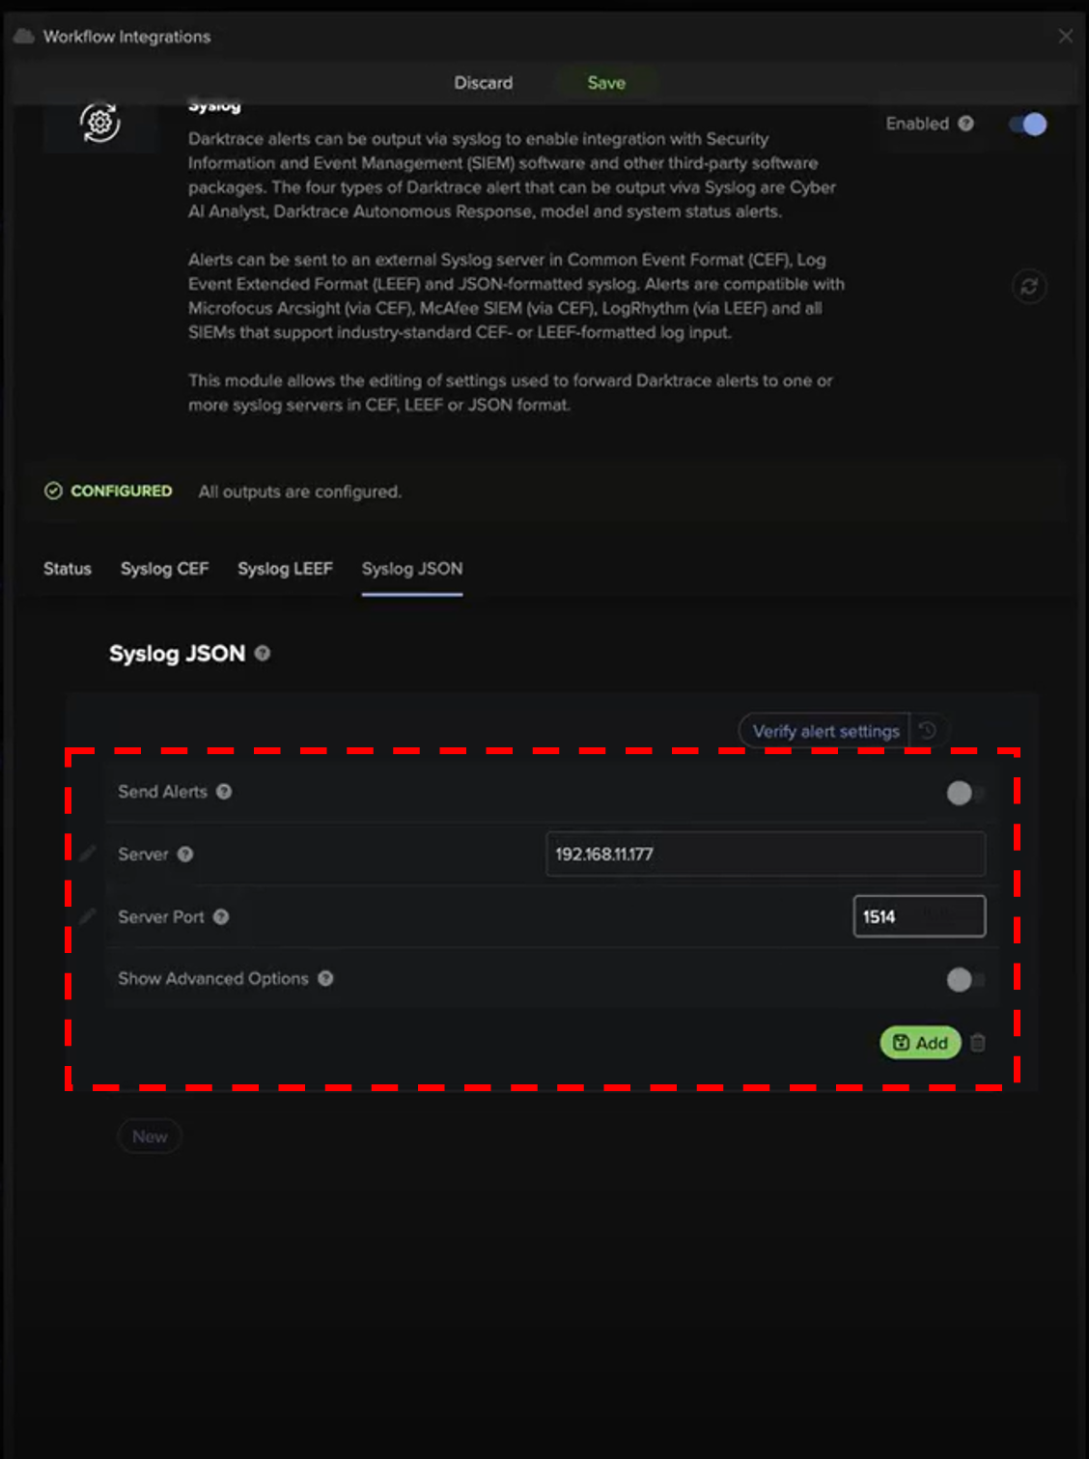Viewport: 1089px width, 1459px height.
Task: Click the Discard button
Action: point(484,83)
